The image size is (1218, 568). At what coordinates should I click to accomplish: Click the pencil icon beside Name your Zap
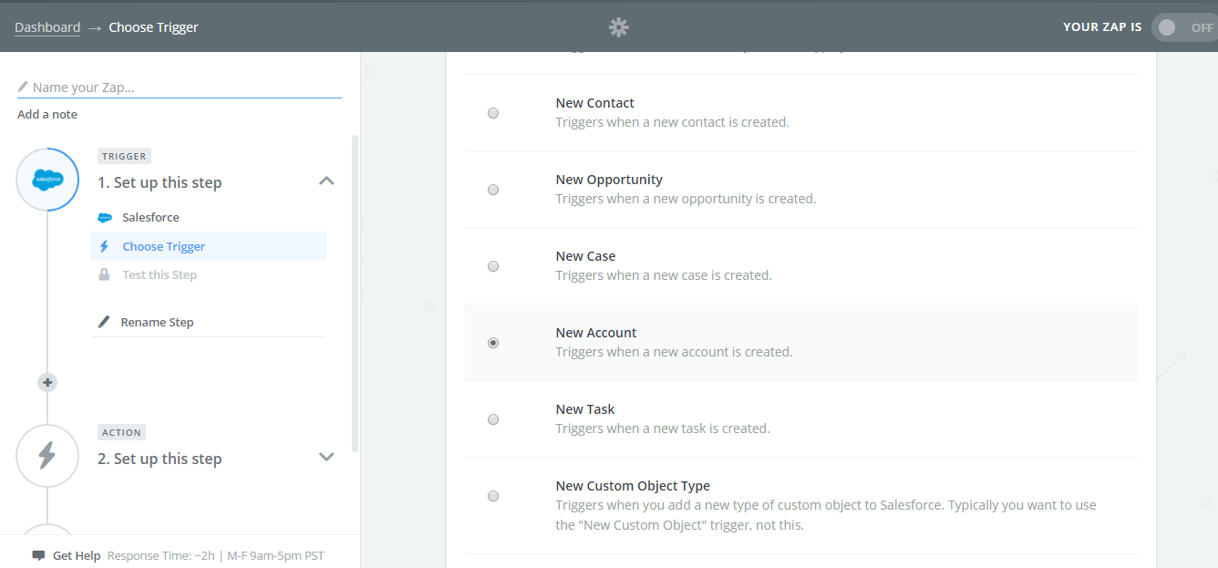[x=23, y=88]
